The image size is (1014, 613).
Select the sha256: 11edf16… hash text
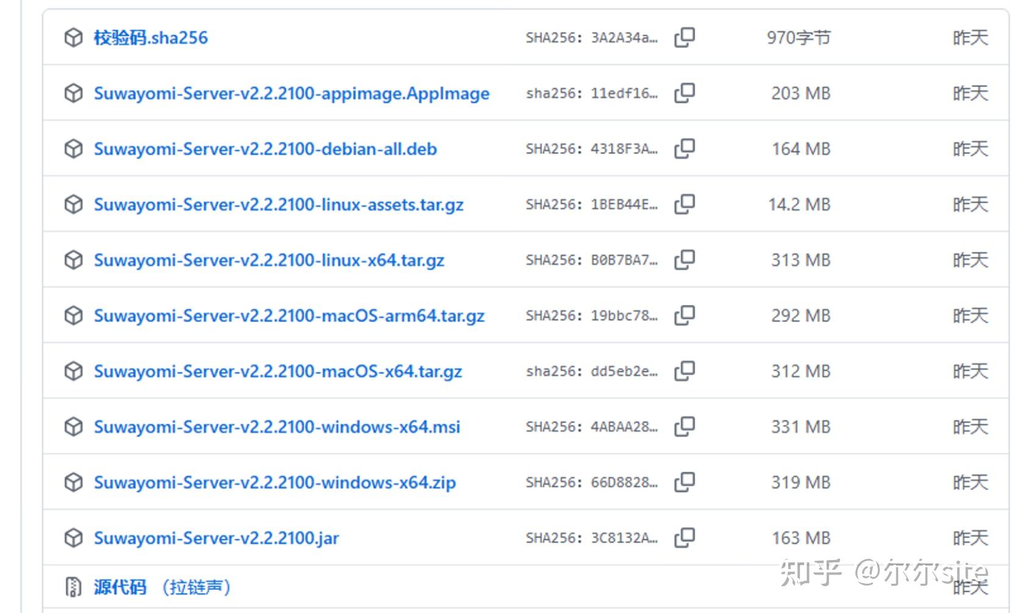coord(592,93)
